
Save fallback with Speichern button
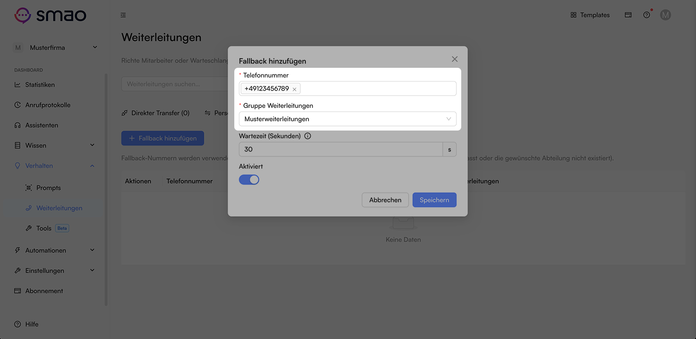434,200
